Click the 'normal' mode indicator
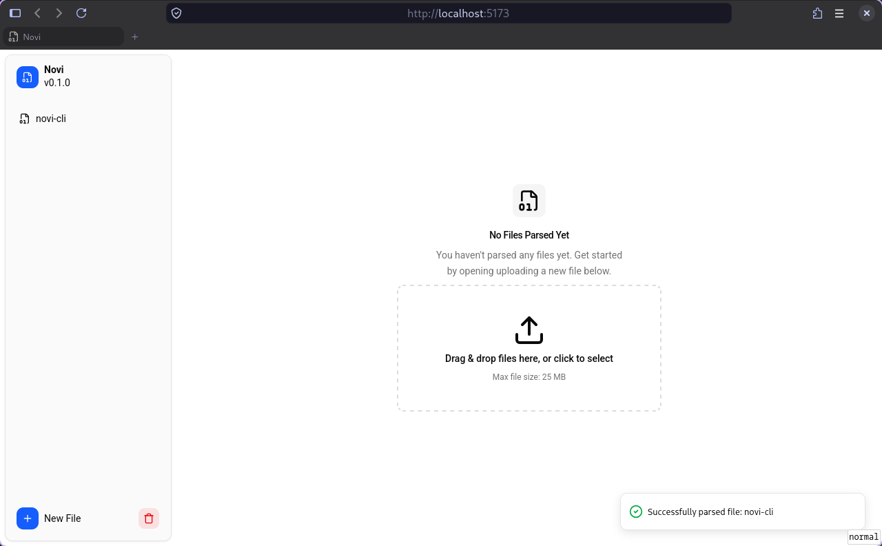This screenshot has height=546, width=882. (863, 537)
